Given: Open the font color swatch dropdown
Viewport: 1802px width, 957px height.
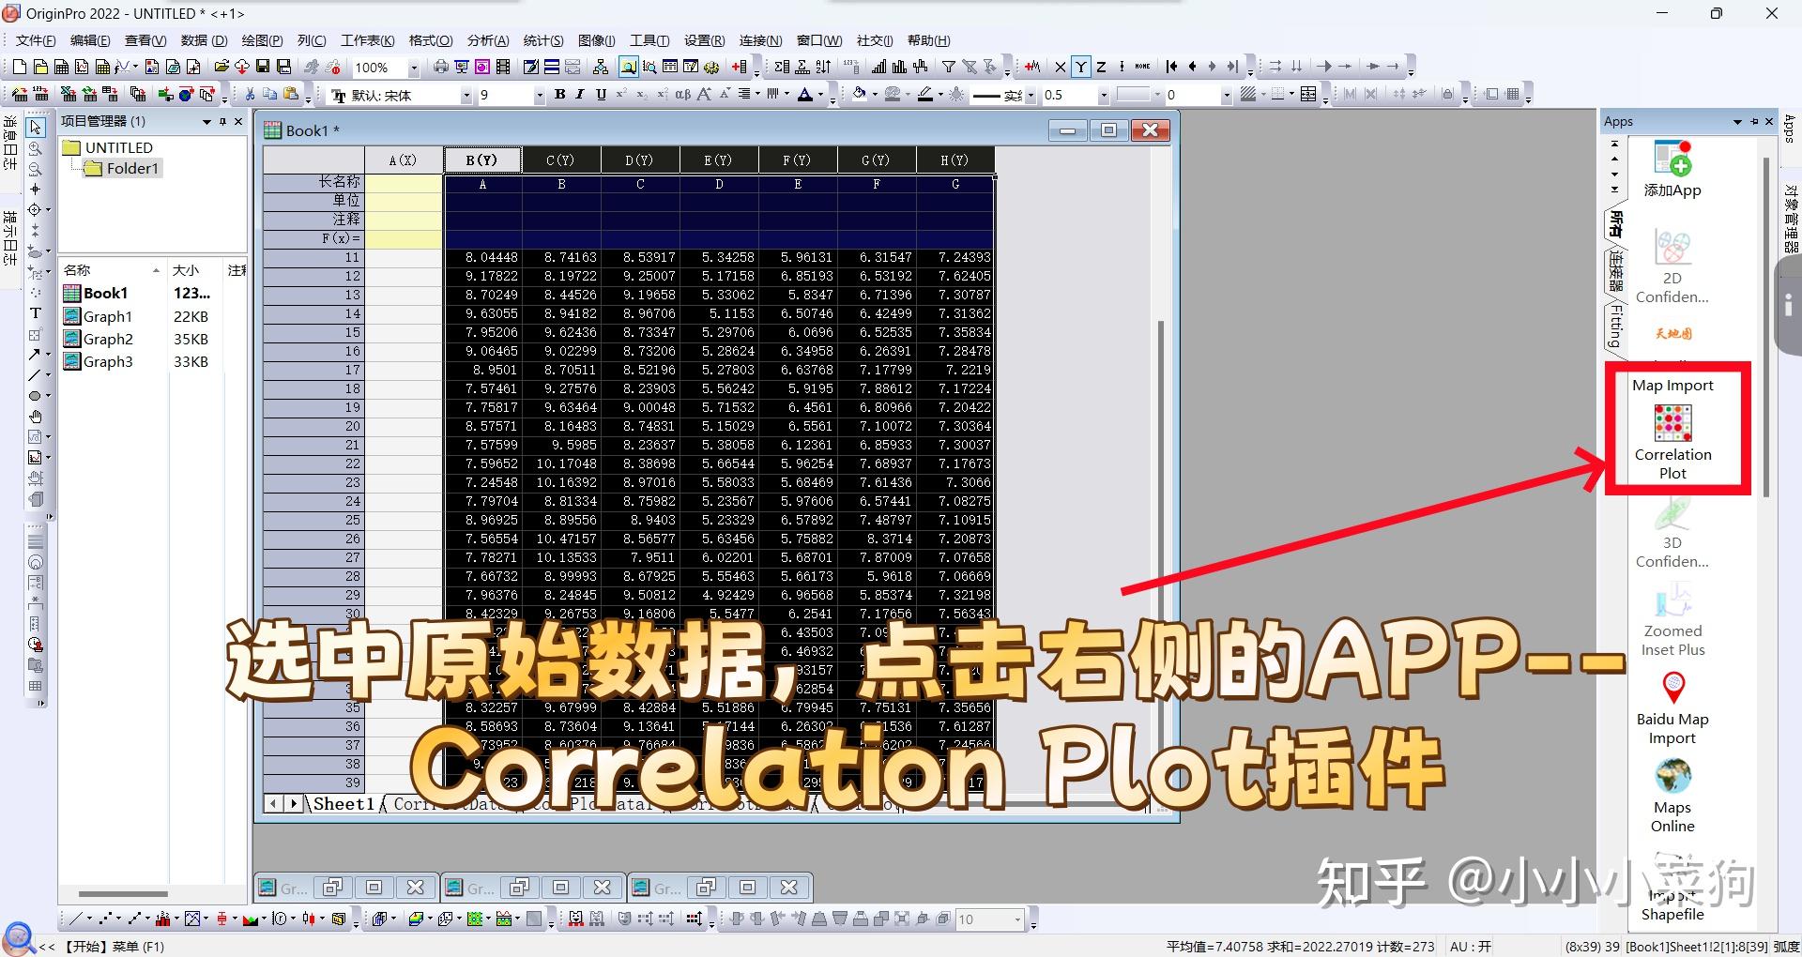Looking at the screenshot, I should click(821, 95).
